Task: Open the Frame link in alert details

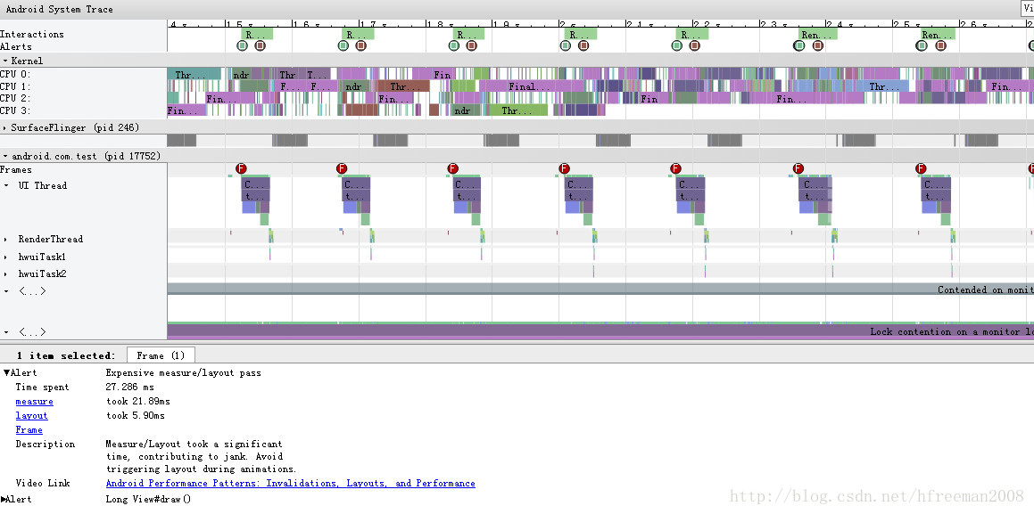Action: [29, 429]
